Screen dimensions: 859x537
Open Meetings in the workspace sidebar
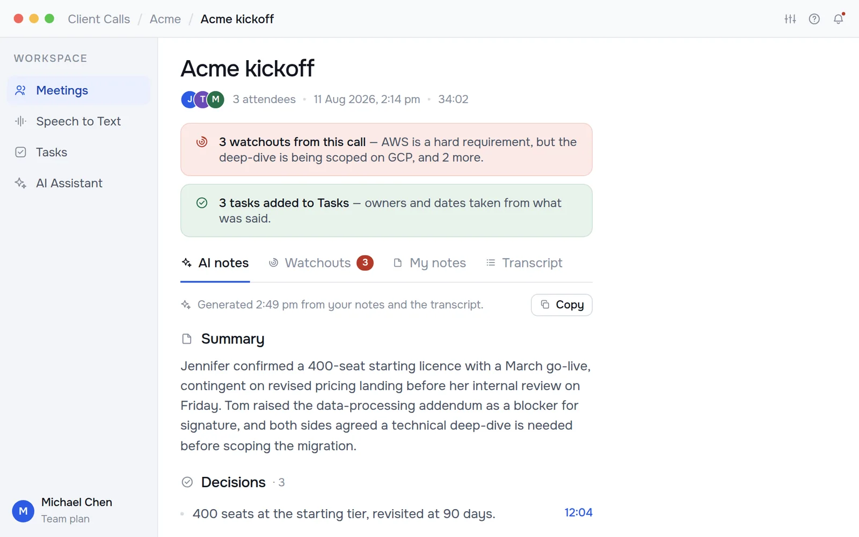coord(79,90)
